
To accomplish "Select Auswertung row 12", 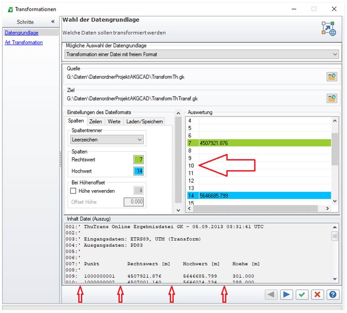I will 259,181.
